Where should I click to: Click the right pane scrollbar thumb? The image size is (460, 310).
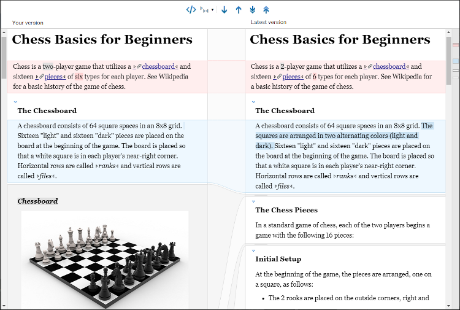pyautogui.click(x=448, y=61)
